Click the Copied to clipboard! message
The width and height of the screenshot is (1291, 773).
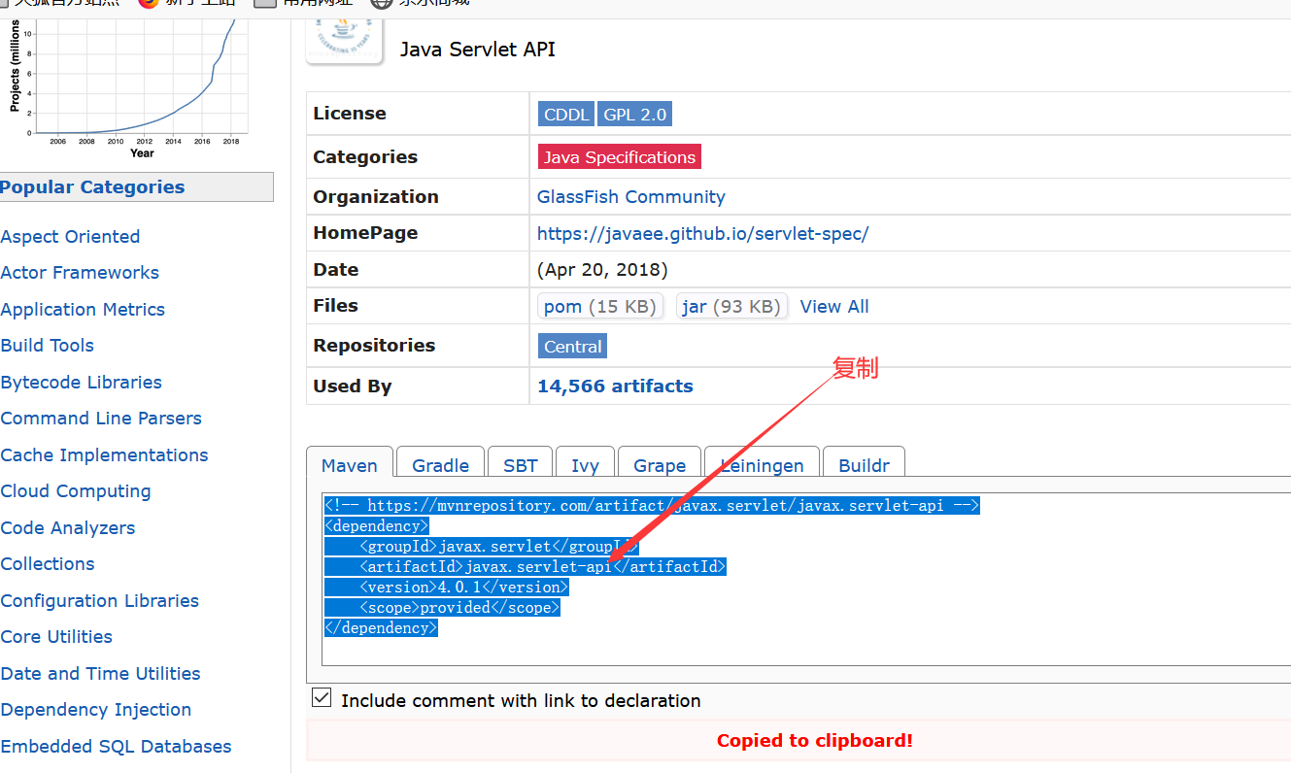815,741
